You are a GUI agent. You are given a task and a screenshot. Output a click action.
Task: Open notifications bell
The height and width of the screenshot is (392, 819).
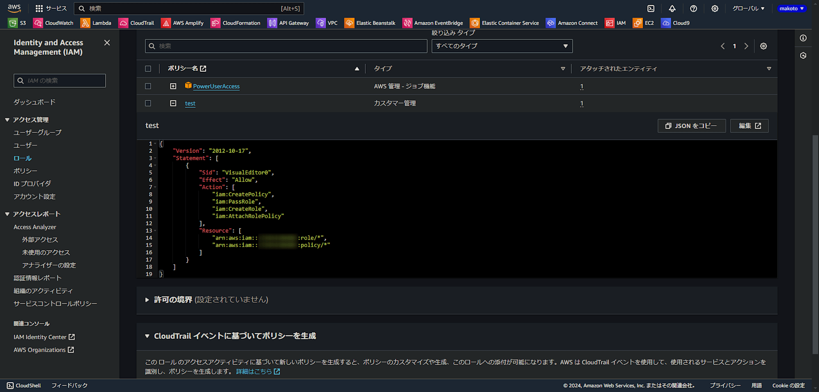[x=672, y=8]
